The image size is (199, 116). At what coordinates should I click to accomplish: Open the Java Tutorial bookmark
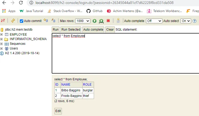pos(31,11)
